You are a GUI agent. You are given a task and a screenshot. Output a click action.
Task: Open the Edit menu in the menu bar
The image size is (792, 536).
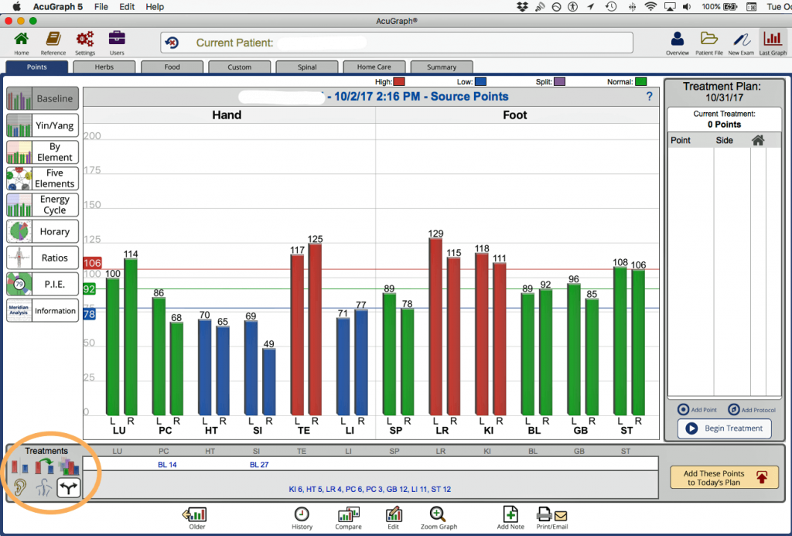(127, 6)
